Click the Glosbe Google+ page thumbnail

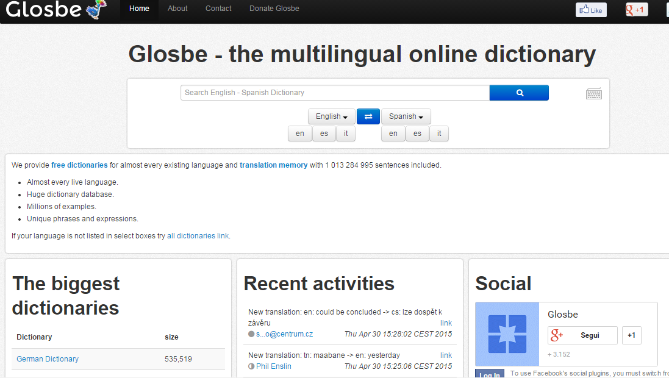[x=507, y=334]
